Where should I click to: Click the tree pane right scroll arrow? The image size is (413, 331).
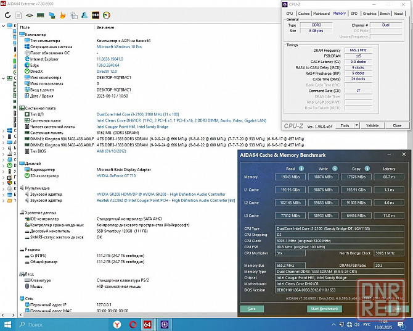coord(13,315)
